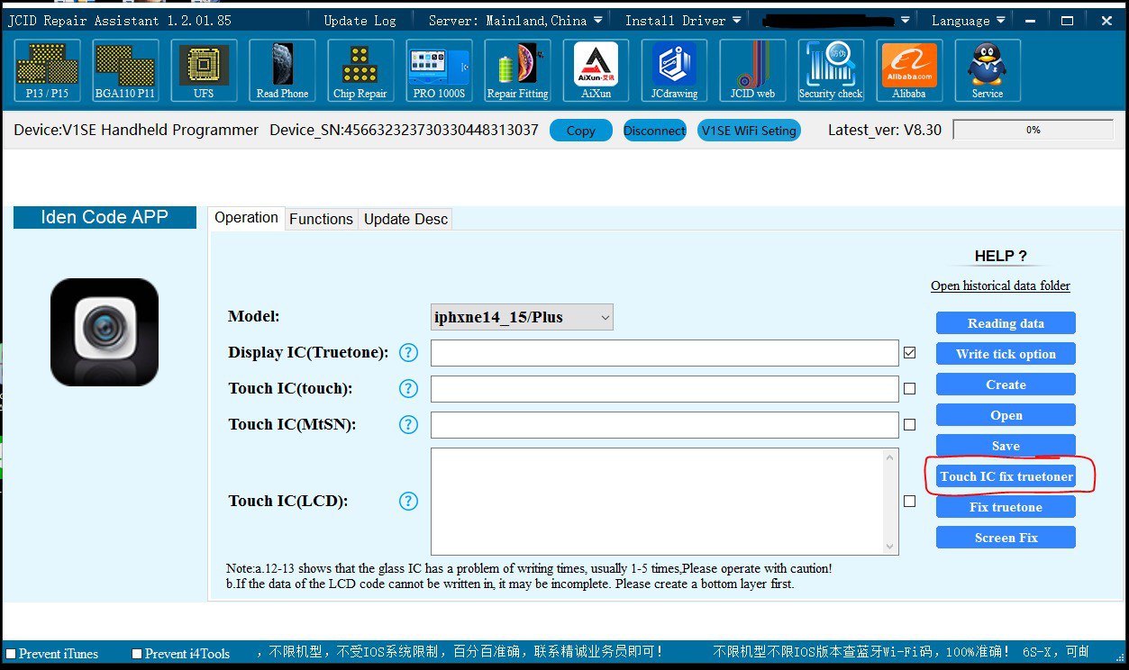Click the 0% progress bar
Screen dimensions: 1129x670
pyautogui.click(x=1033, y=130)
